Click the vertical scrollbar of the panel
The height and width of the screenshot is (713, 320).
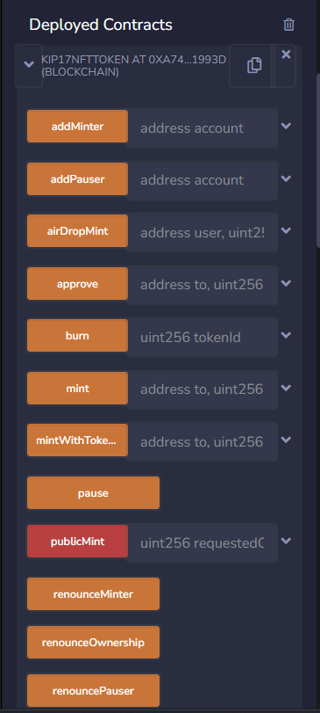tap(318, 159)
